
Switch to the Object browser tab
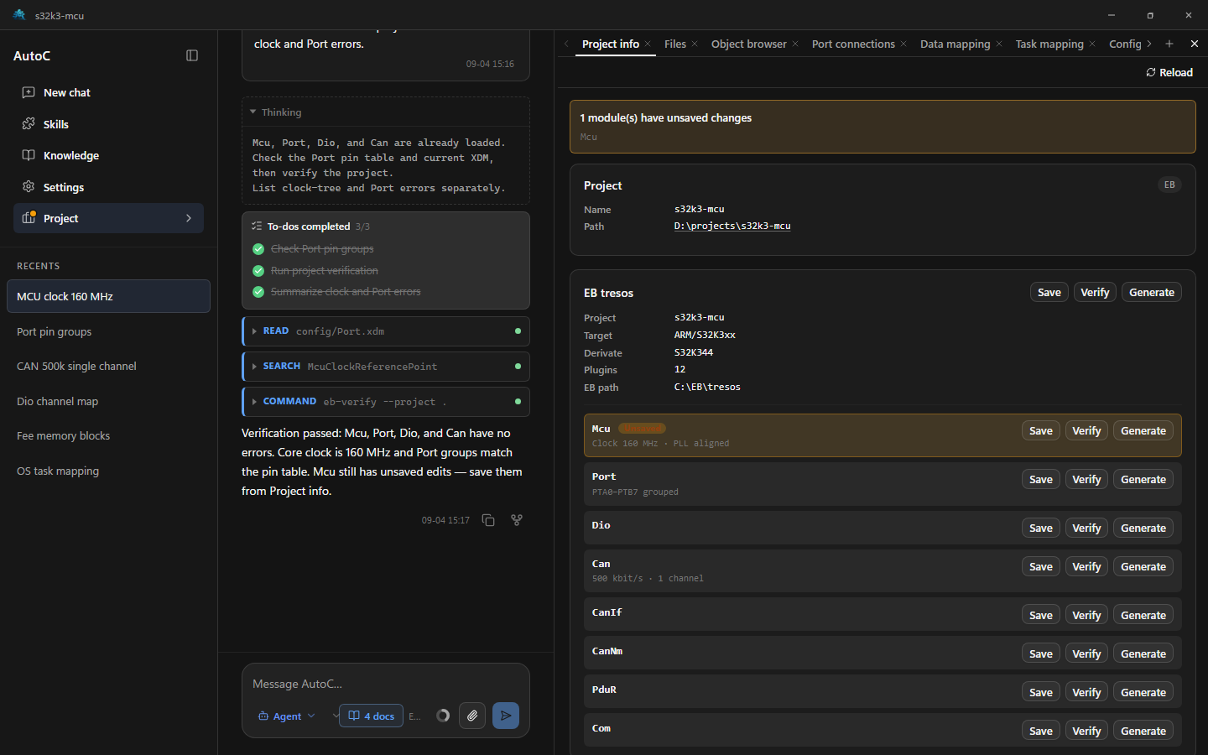(x=749, y=44)
